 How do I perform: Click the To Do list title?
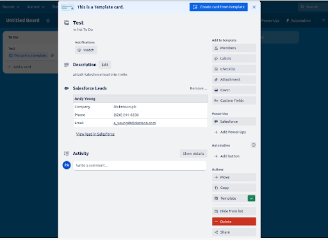(x=13, y=37)
